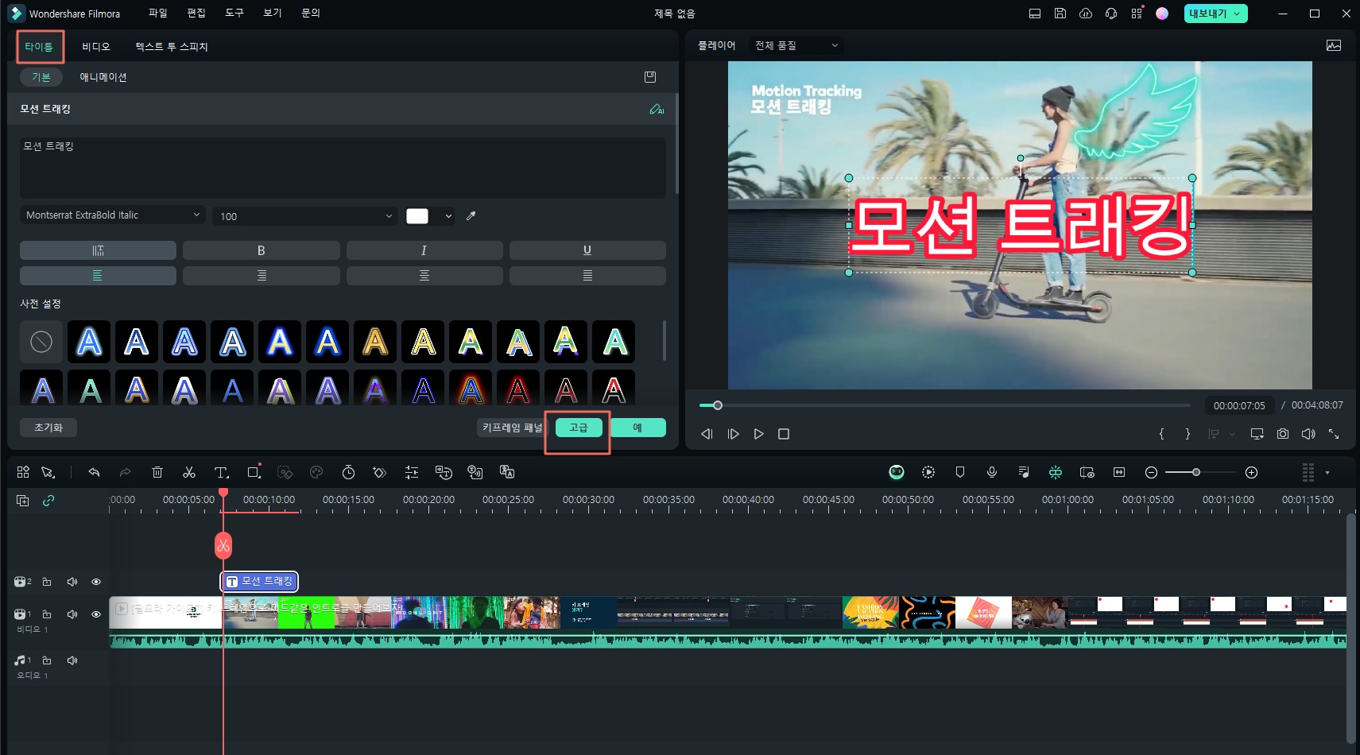Open the adjust sliders tool in timeline toolbar
1360x755 pixels.
(x=412, y=472)
